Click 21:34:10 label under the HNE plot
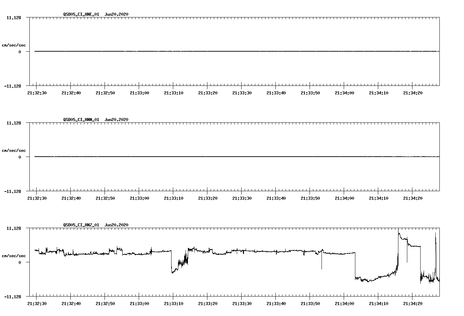 (x=379, y=93)
